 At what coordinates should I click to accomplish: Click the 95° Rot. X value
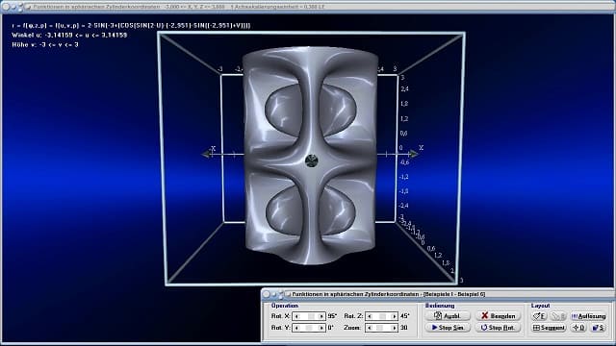[x=332, y=316]
